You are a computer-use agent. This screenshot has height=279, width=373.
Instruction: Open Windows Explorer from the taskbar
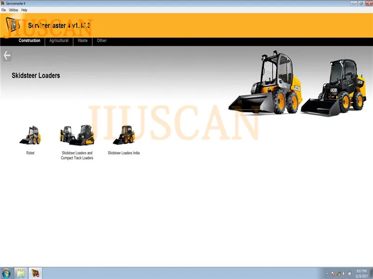(x=21, y=273)
